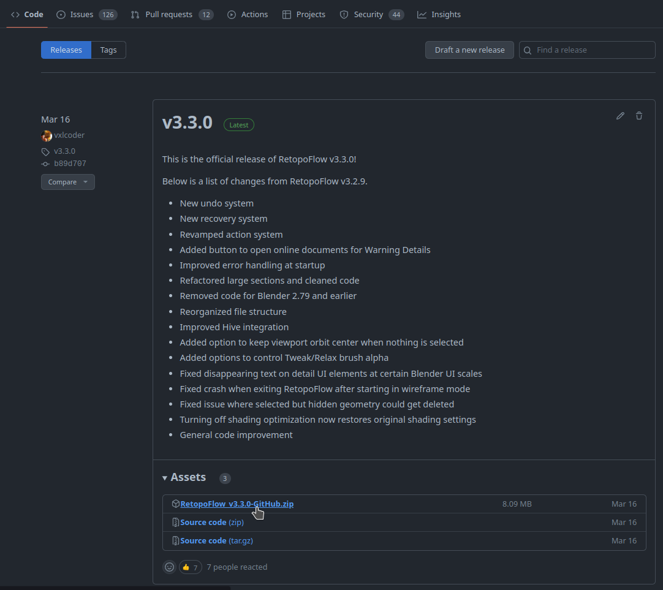Open the Compare dropdown
This screenshot has height=590, width=663.
tap(67, 182)
